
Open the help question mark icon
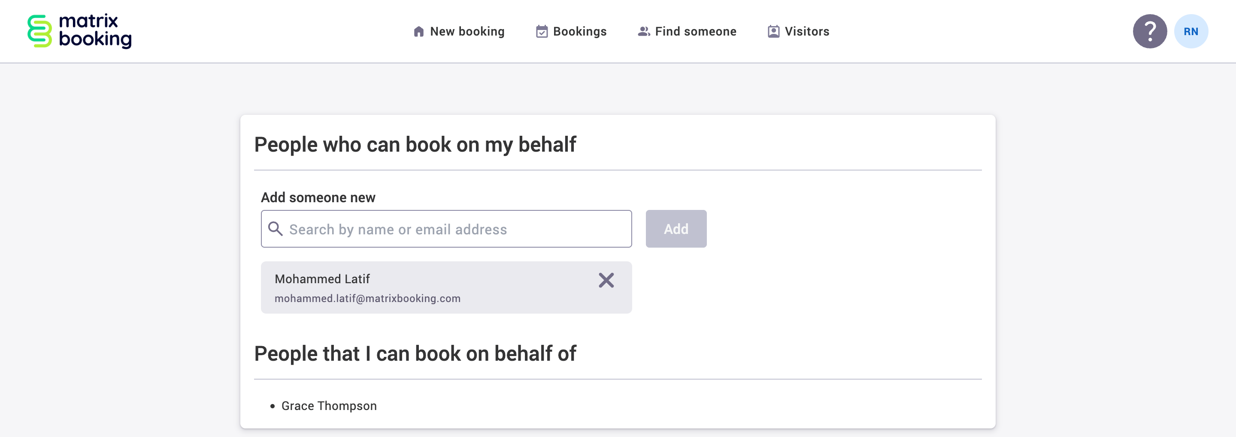point(1150,31)
